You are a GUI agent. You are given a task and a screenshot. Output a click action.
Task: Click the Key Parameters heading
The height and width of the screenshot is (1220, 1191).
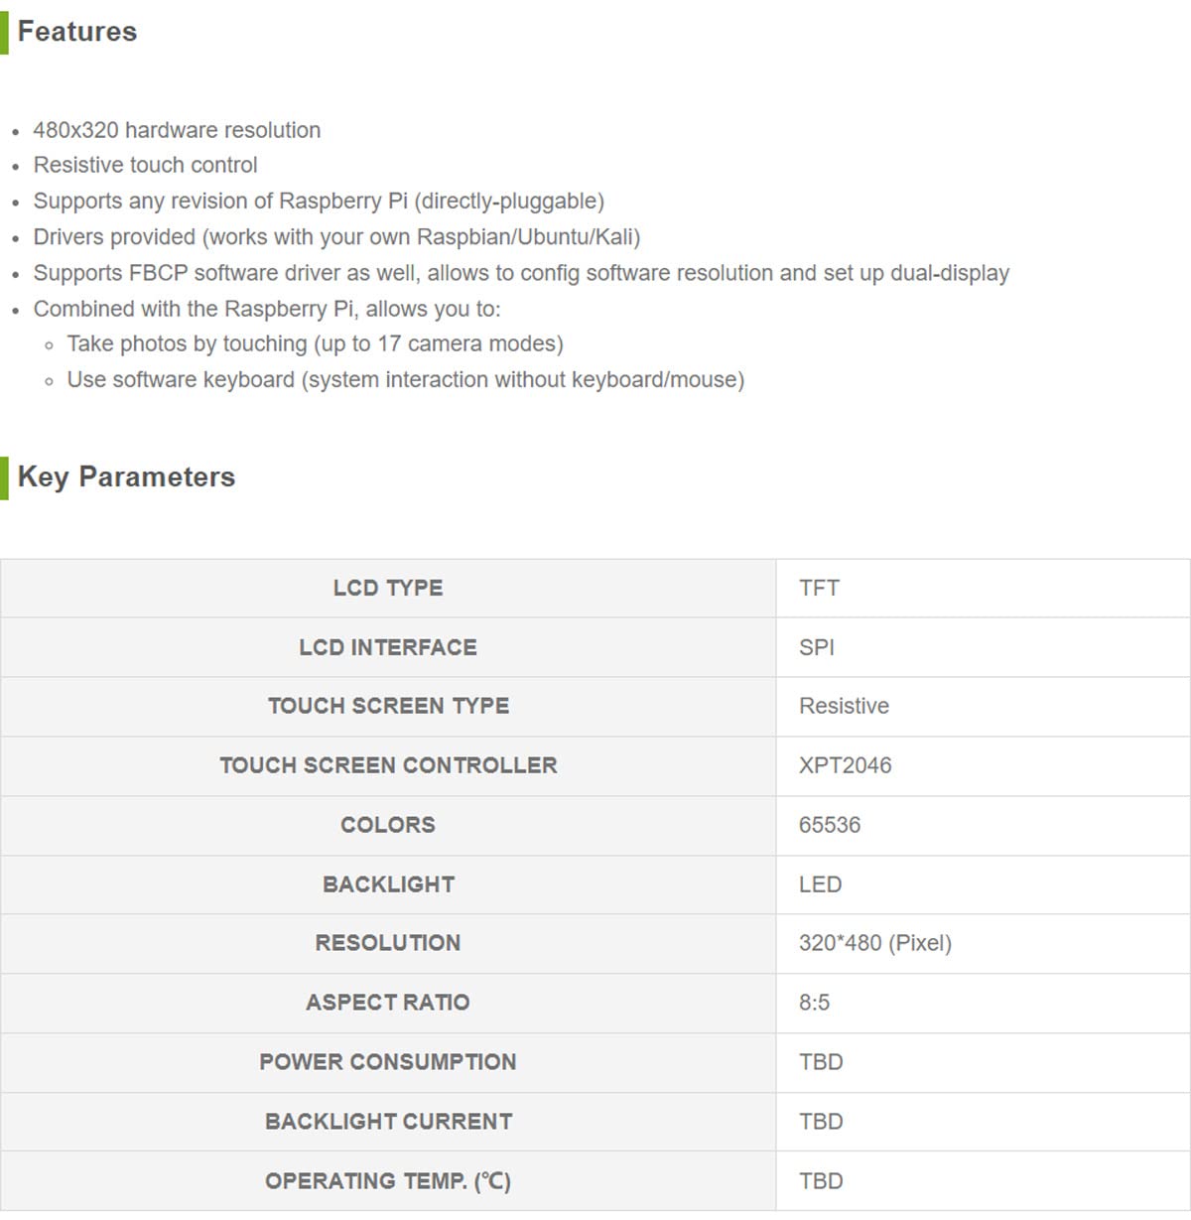126,477
